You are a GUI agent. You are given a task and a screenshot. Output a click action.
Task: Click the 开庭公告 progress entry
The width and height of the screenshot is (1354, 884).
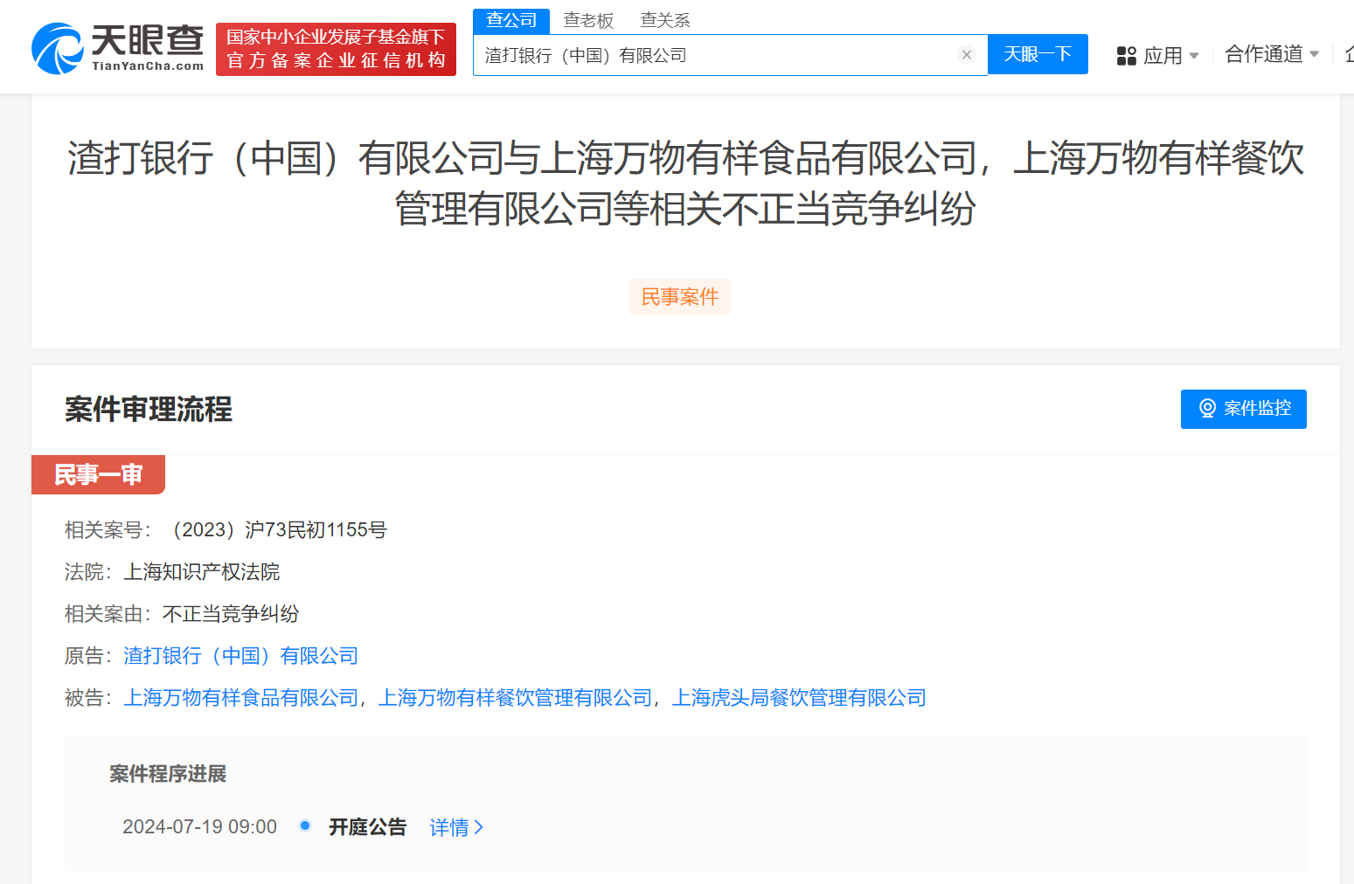coord(368,827)
